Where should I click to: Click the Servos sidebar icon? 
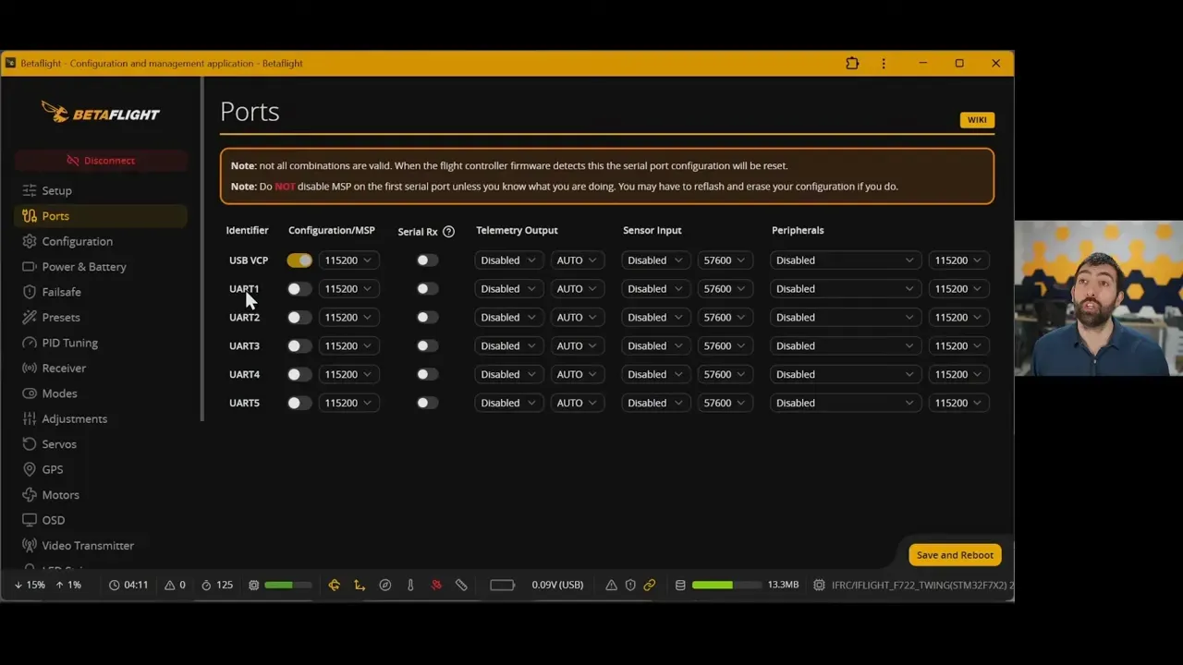point(30,444)
